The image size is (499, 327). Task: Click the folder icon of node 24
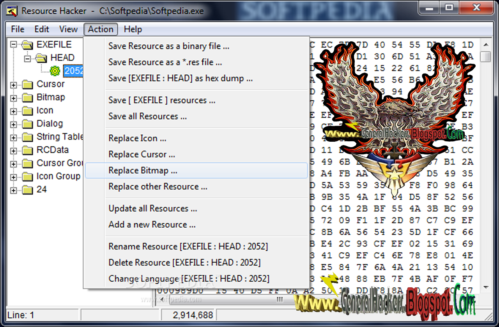(x=28, y=190)
